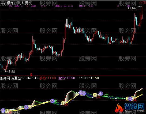
Task: Click the red S marker under the candlesticks
Action: click(31, 74)
